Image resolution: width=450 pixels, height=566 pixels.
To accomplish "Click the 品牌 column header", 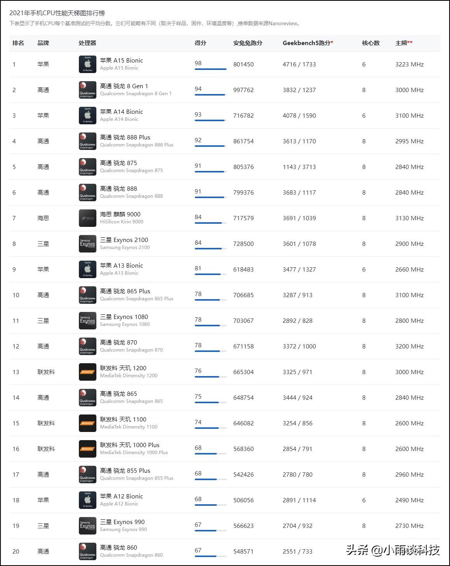I will point(43,43).
